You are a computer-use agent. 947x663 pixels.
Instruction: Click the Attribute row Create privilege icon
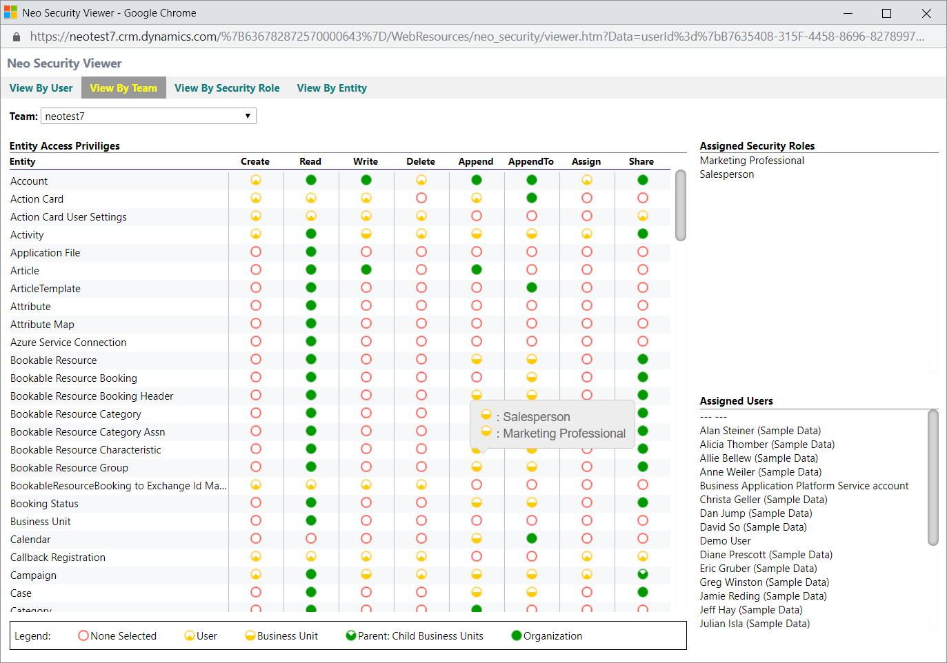(256, 305)
